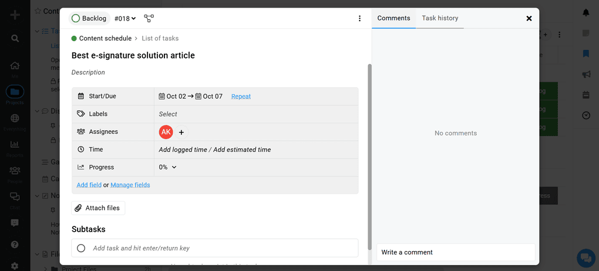Click the Repeat link

tap(241, 96)
